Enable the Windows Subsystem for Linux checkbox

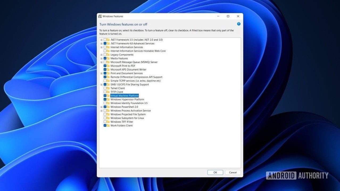tap(105, 118)
